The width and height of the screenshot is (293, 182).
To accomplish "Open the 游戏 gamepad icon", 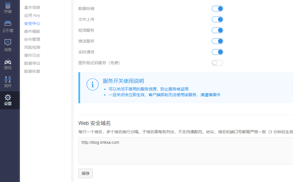I will tap(8, 61).
